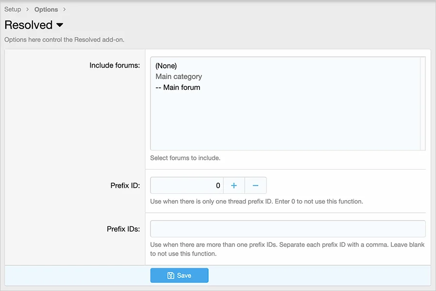The image size is (436, 291).
Task: Click the chevron after Setup breadcrumb
Action: 28,9
